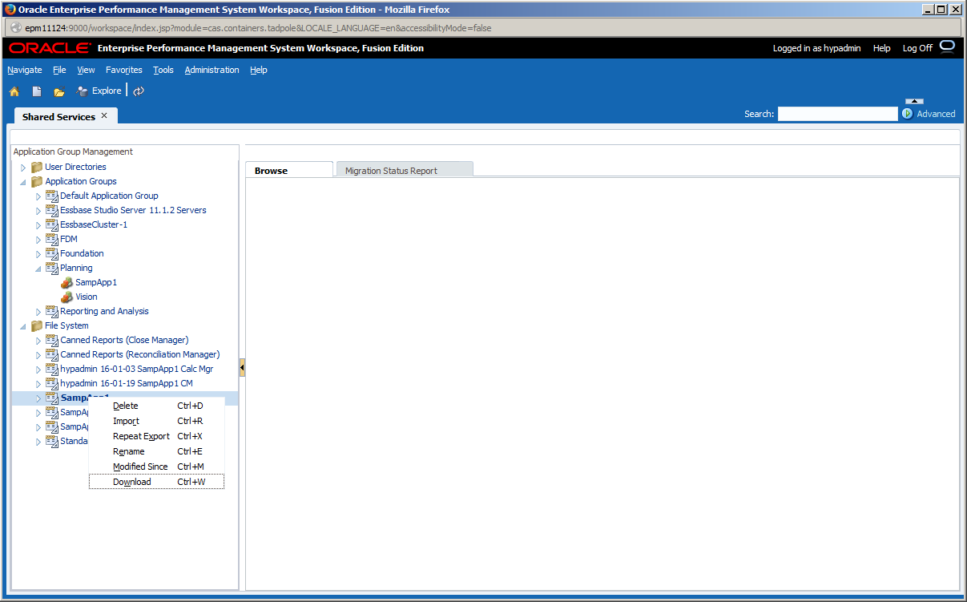Click the Firefox site identity icon
Screen dimensions: 967x602
coord(15,27)
